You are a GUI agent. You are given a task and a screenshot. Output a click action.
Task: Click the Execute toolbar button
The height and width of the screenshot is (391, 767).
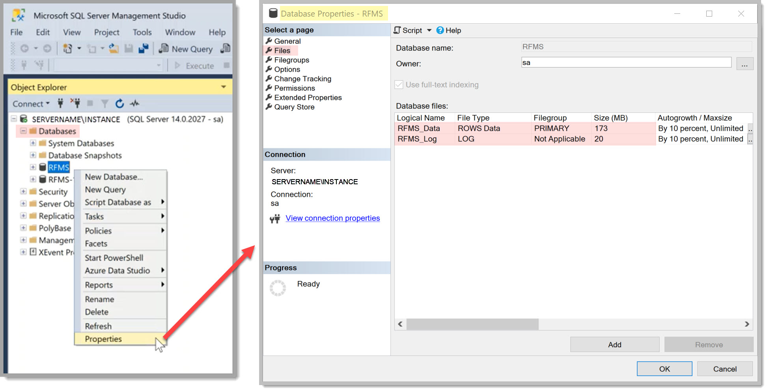(194, 65)
